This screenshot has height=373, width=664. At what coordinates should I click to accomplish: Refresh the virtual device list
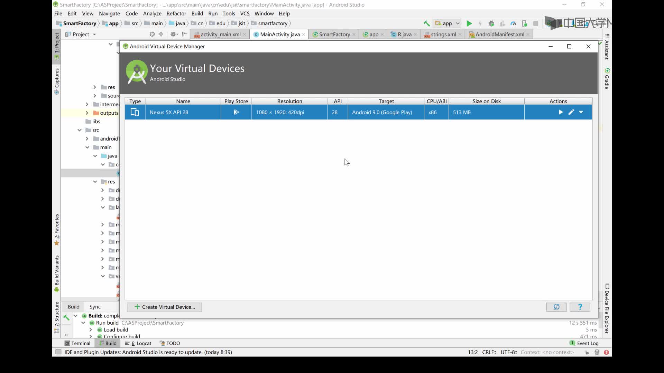[x=556, y=307]
